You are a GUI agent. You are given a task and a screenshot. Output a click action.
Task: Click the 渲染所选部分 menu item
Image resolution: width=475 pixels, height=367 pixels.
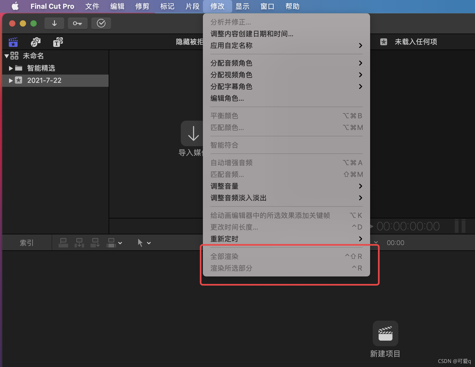[x=286, y=268]
